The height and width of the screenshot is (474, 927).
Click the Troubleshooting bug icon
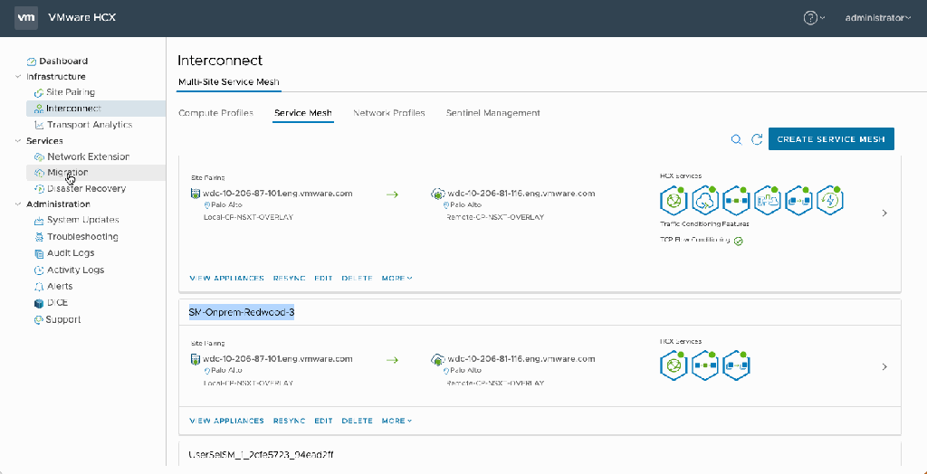coord(40,237)
